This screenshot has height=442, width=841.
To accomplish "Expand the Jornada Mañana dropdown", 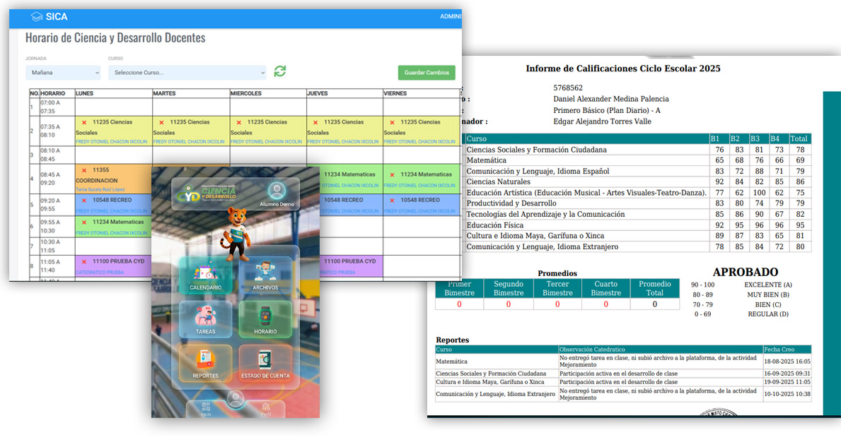I will [x=63, y=73].
